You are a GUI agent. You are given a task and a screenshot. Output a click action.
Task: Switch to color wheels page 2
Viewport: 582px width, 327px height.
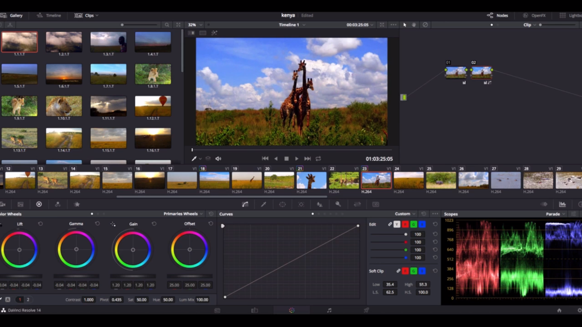[28, 300]
